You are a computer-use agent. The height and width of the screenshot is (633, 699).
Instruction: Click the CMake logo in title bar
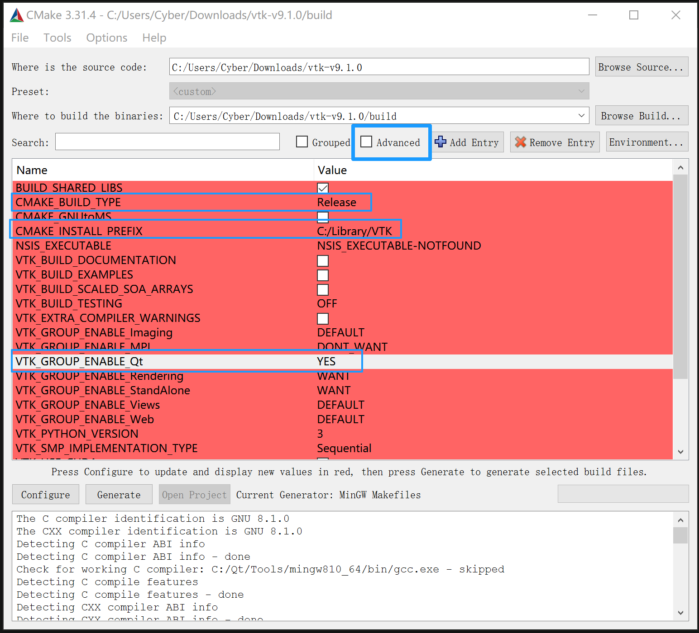pos(16,15)
